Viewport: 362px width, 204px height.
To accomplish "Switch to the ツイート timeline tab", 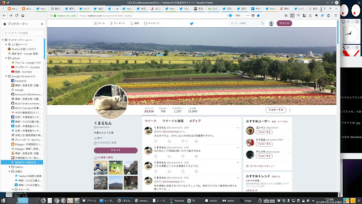I will [x=150, y=121].
